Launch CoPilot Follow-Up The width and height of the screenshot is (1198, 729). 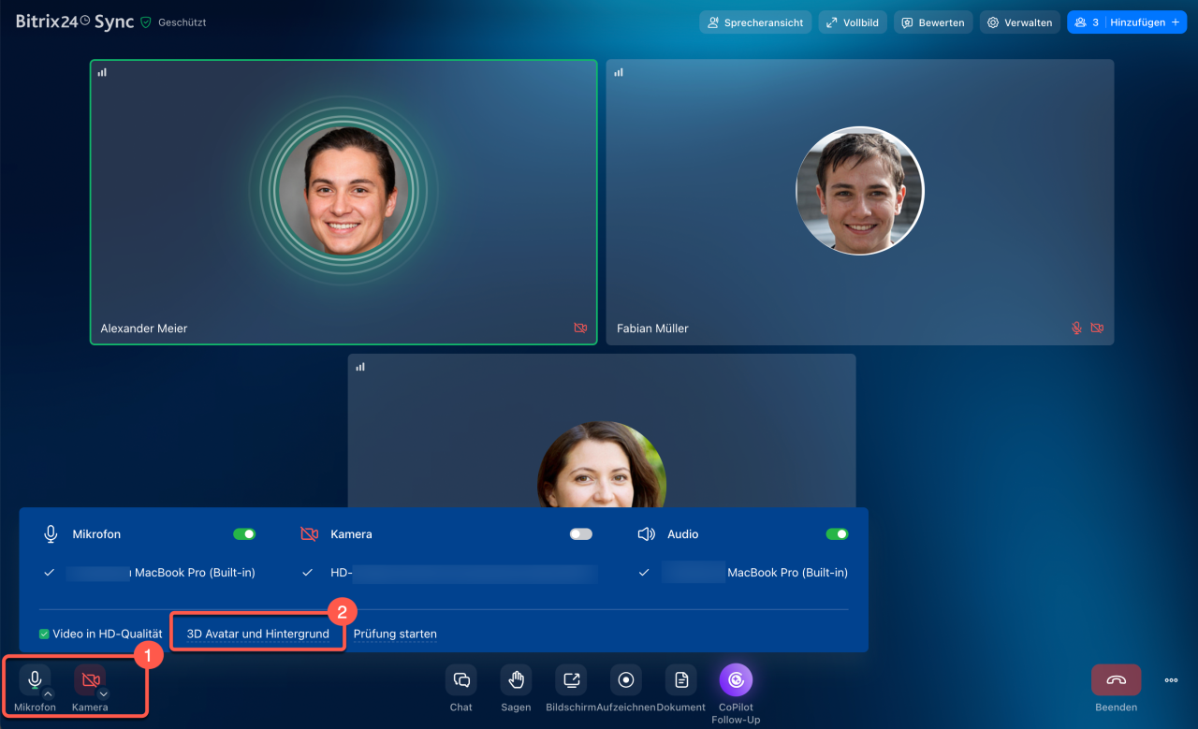[x=736, y=680]
